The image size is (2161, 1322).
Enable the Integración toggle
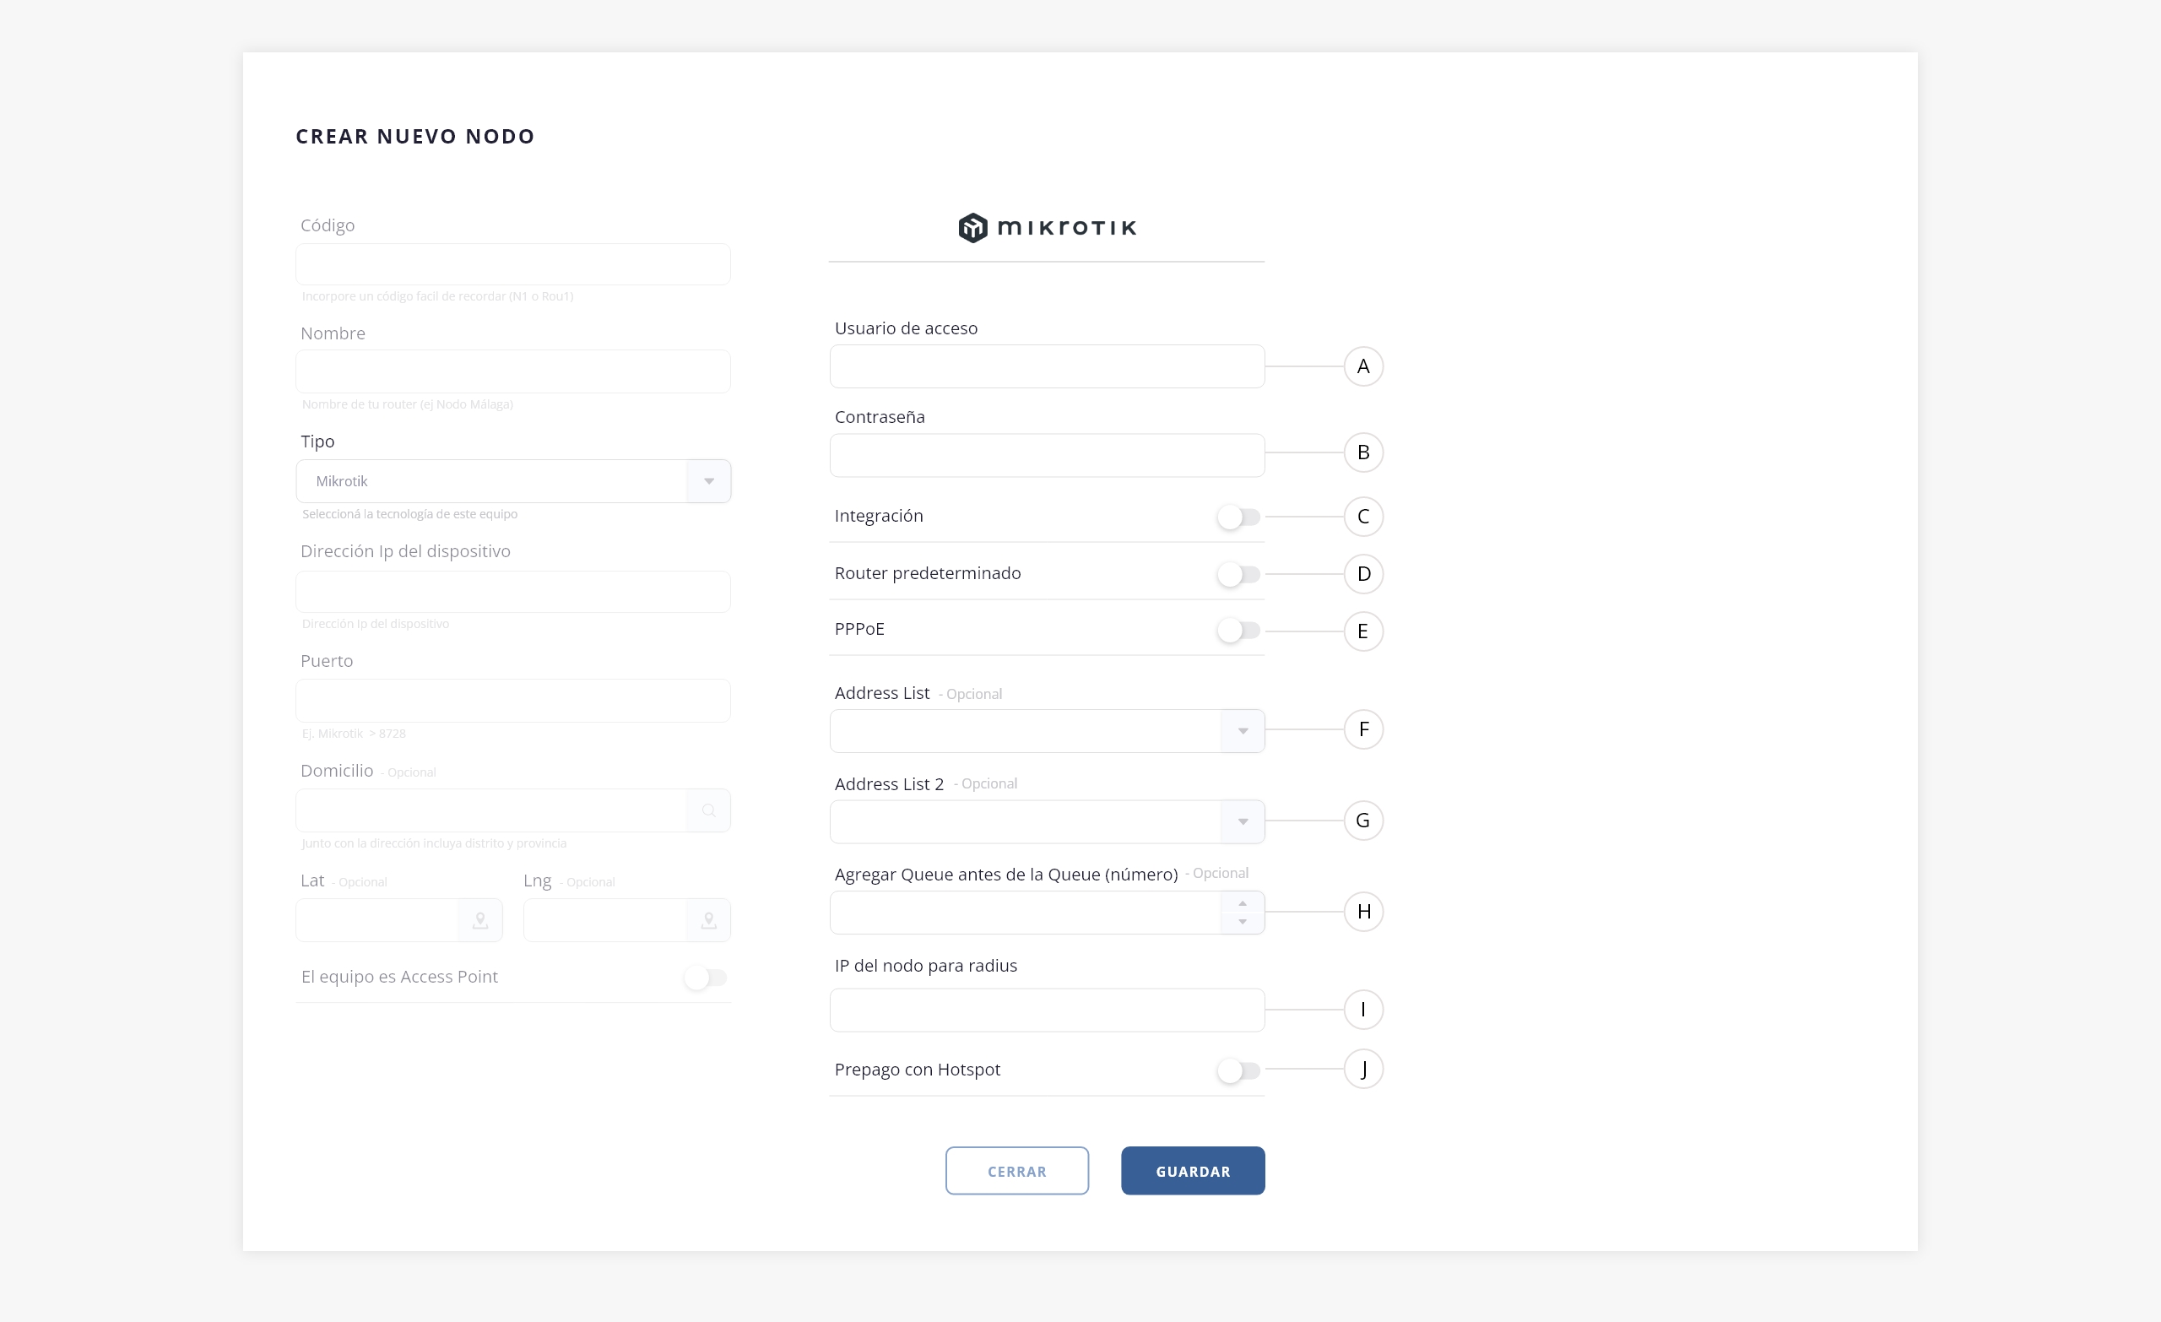point(1238,517)
